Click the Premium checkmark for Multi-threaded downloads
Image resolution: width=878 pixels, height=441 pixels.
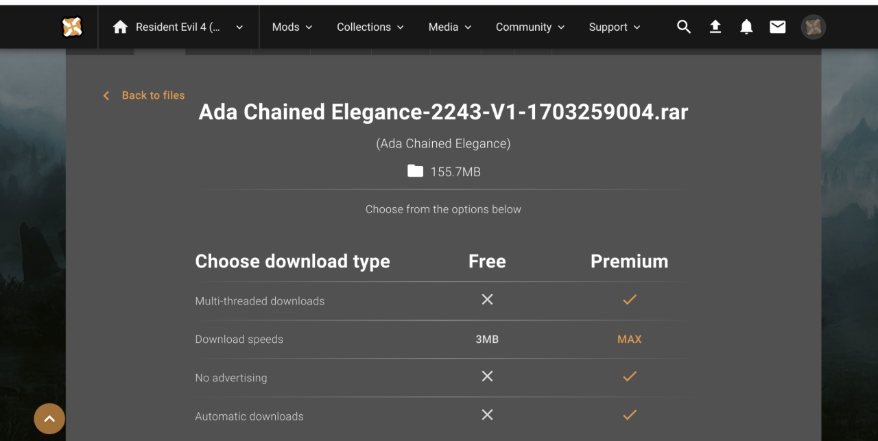629,300
